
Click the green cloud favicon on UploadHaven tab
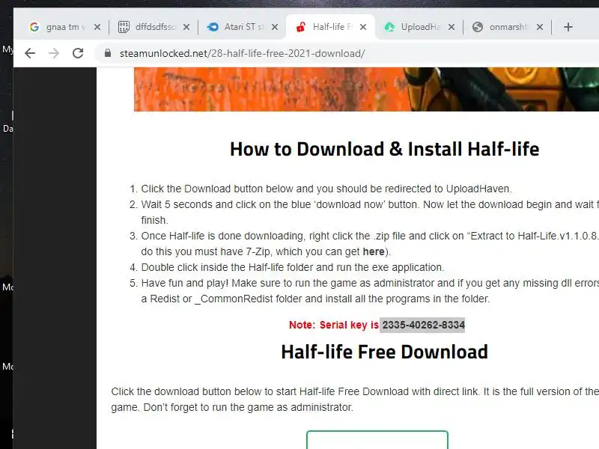pyautogui.click(x=389, y=27)
